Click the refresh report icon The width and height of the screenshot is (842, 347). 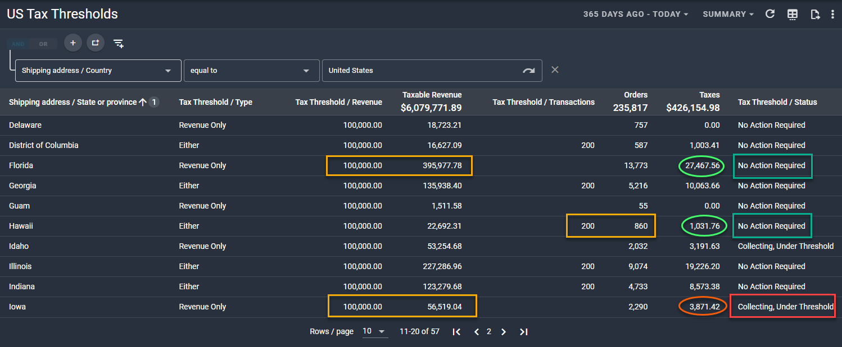pos(770,14)
